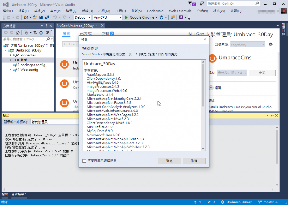Screen dimensions: 288x205
Task: Click the Find in Files toolbar icon
Action: coord(173,17)
